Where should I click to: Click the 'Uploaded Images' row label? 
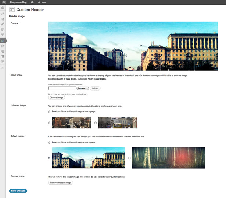(x=18, y=106)
